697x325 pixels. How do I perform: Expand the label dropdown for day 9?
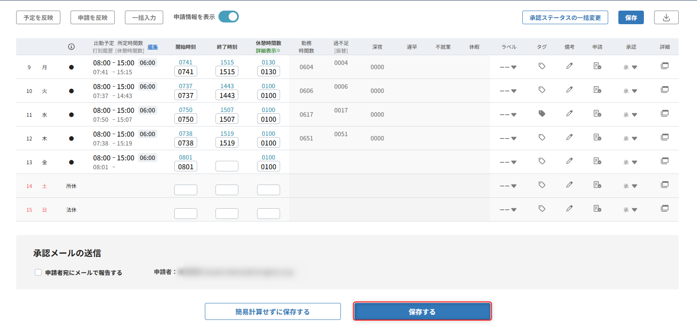click(x=508, y=67)
